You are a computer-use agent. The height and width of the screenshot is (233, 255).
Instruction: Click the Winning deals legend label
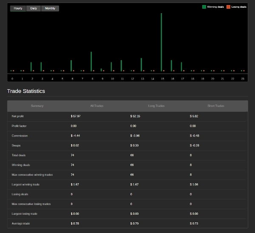215,7
